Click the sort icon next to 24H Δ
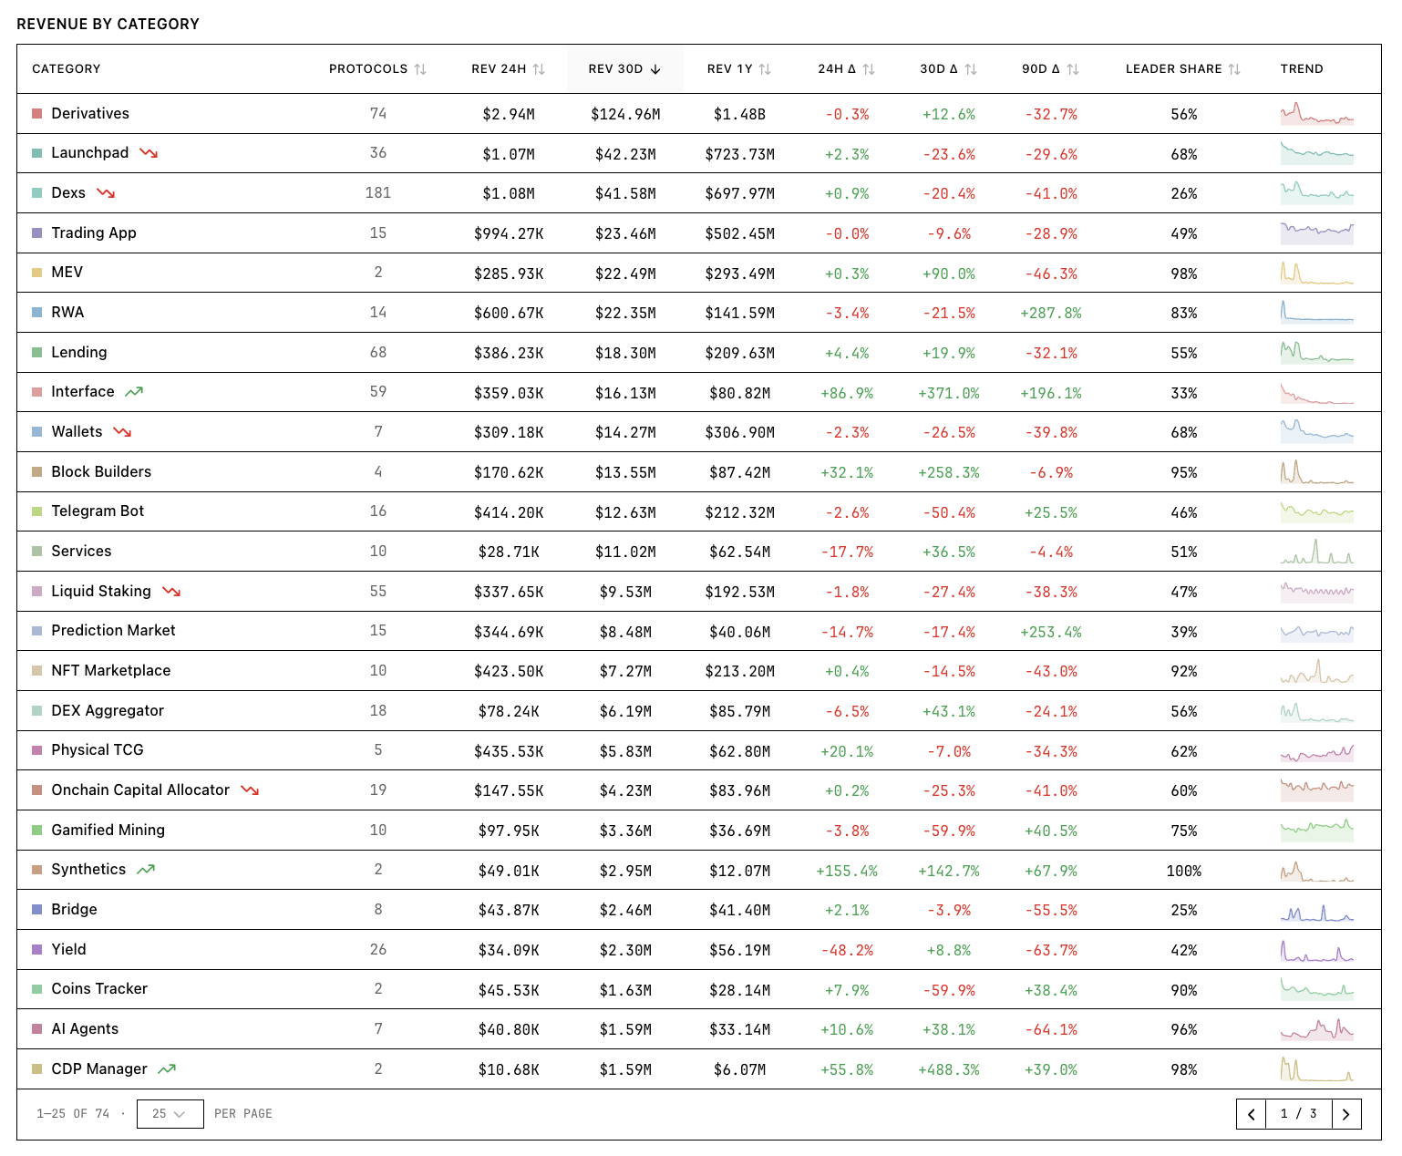1402x1156 pixels. [869, 68]
